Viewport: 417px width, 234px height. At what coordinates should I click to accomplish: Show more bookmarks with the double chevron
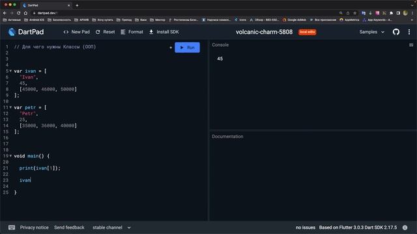(412, 20)
